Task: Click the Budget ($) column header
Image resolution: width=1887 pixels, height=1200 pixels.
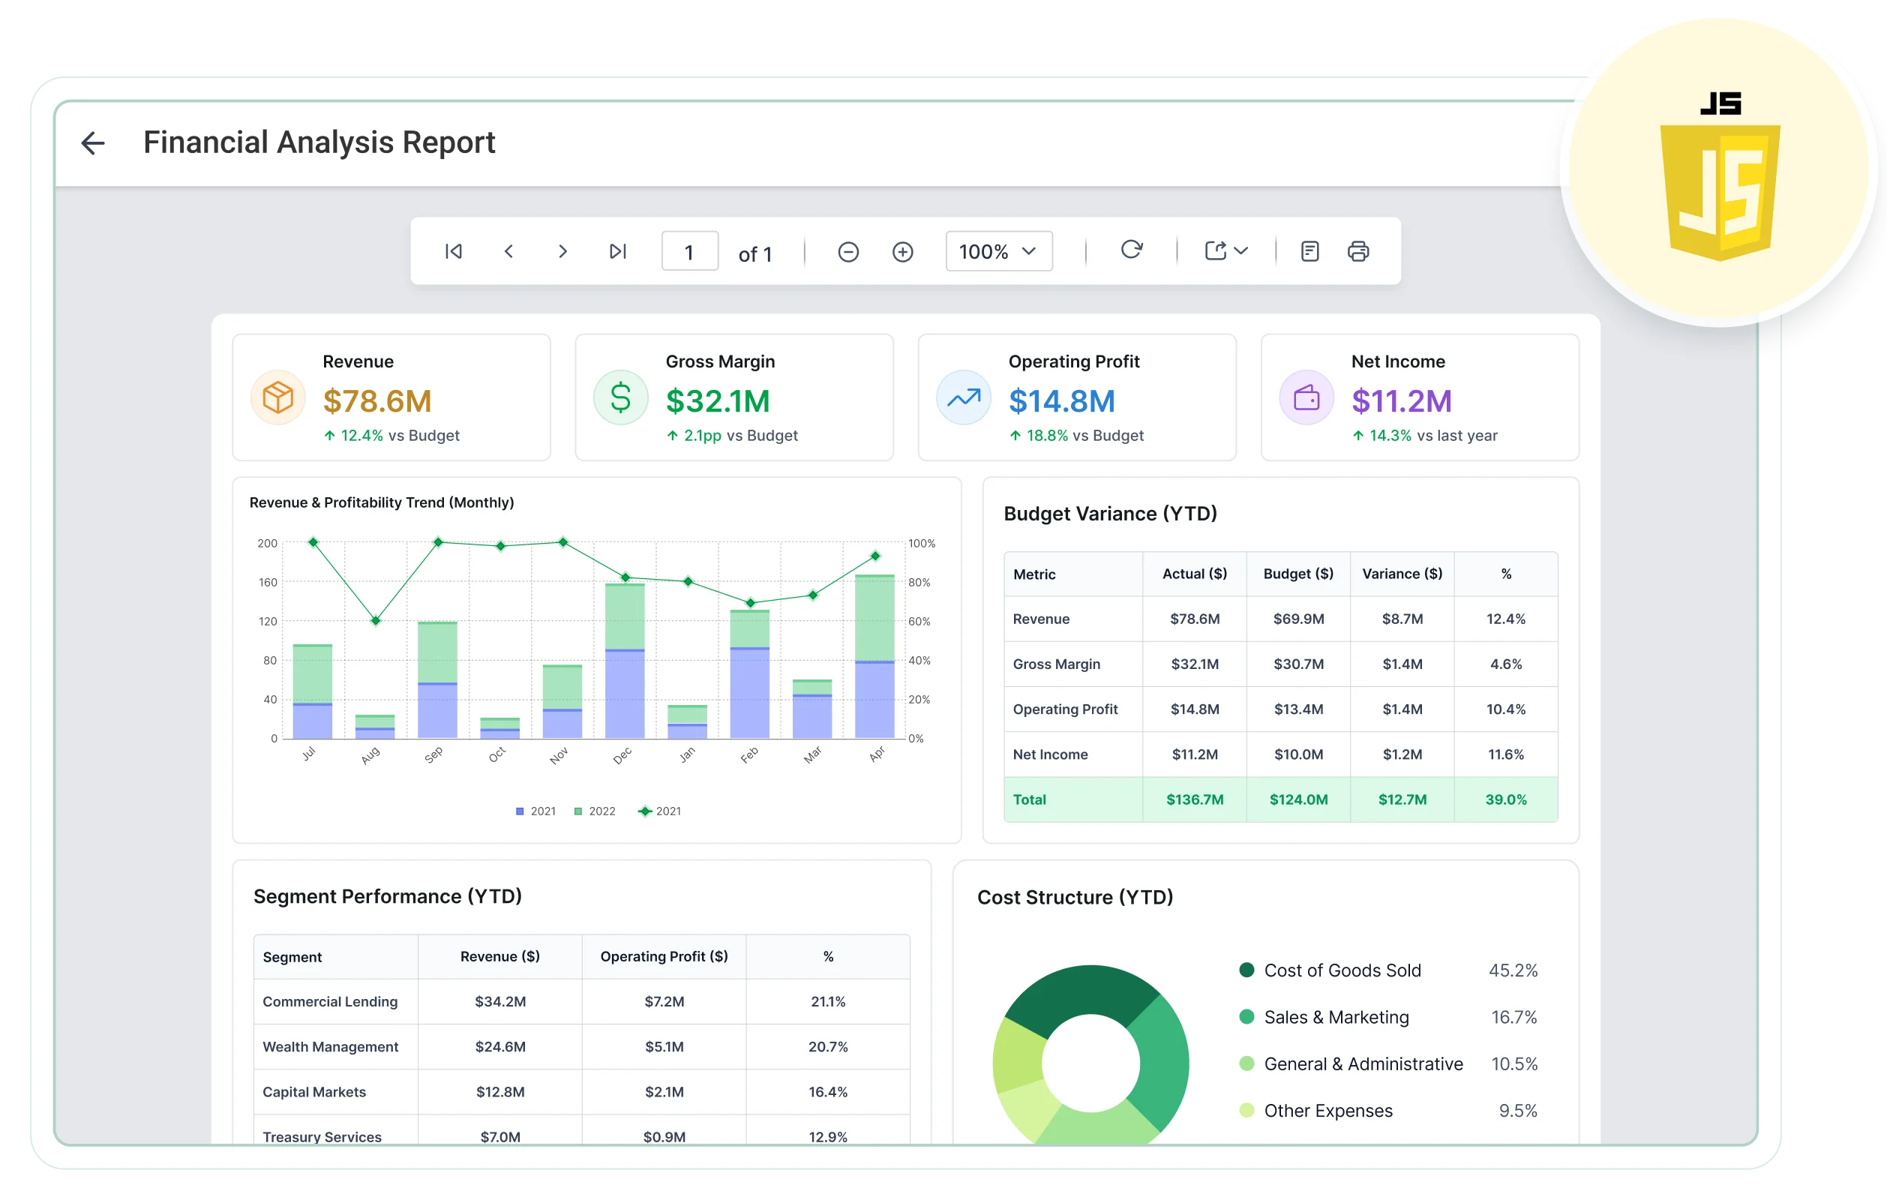Action: click(x=1297, y=574)
